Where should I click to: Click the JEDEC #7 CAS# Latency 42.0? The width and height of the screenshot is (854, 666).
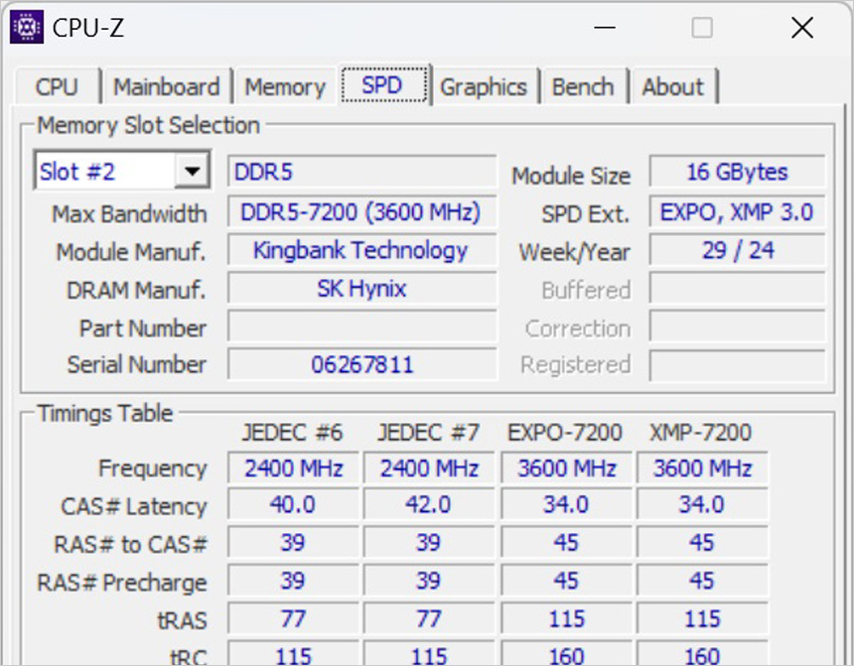429,504
